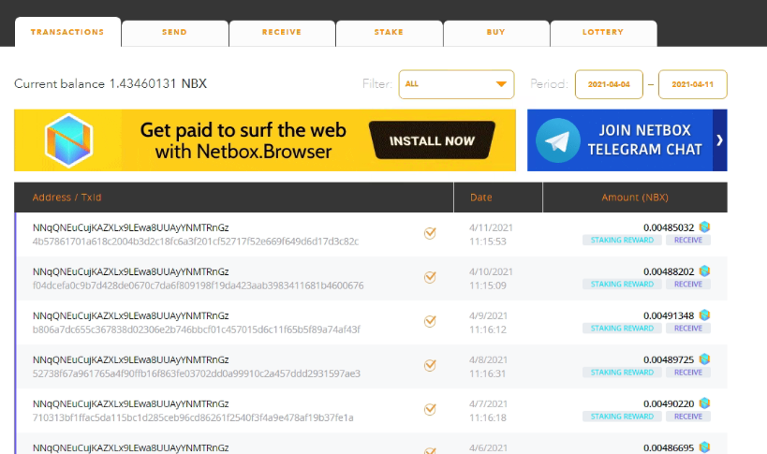
Task: Set period end date 2021-04-11
Action: click(x=693, y=84)
